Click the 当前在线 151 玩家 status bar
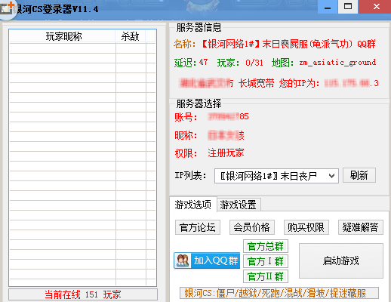Image resolution: width=391 pixels, height=302 pixels. pos(83,294)
